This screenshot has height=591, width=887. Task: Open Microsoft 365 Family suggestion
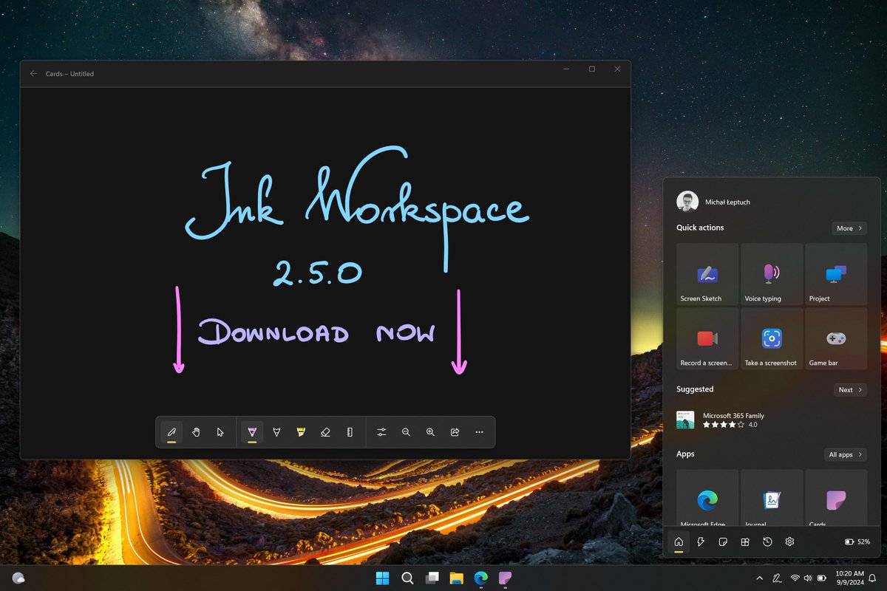(772, 420)
